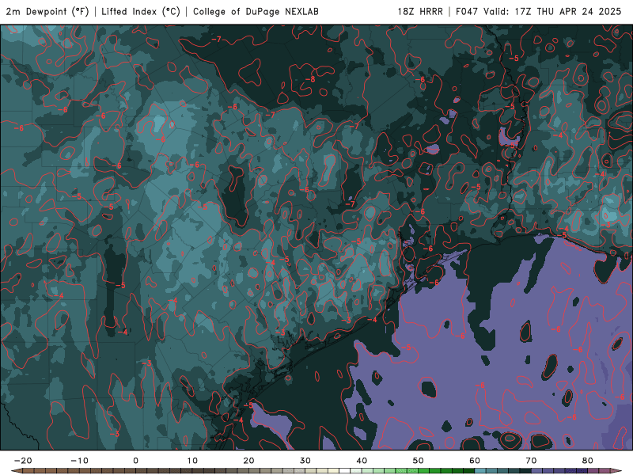The height and width of the screenshot is (475, 633).
Task: Click the '2m Dewpoint (°F)' title text
Action: 47,12
